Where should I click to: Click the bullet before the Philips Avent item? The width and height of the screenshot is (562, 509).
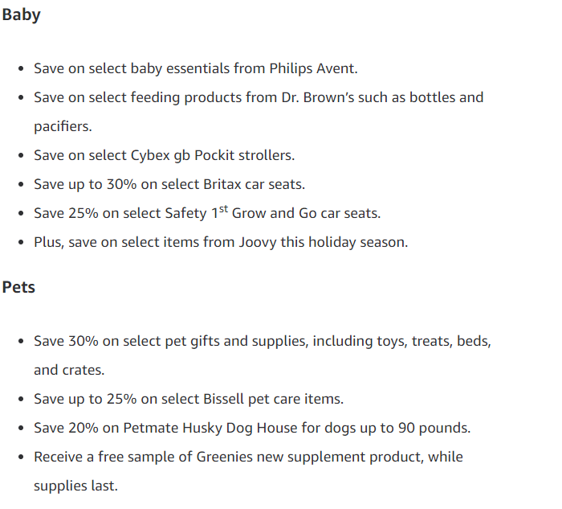21,68
